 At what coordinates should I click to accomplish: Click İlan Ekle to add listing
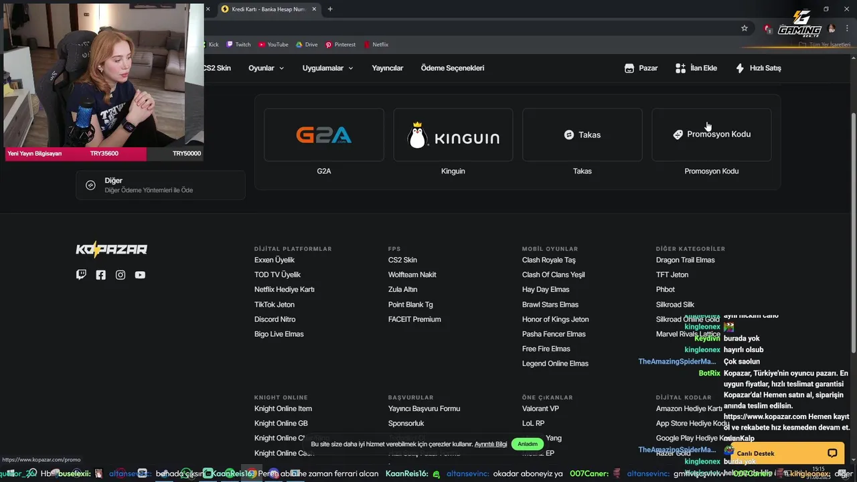pos(696,68)
